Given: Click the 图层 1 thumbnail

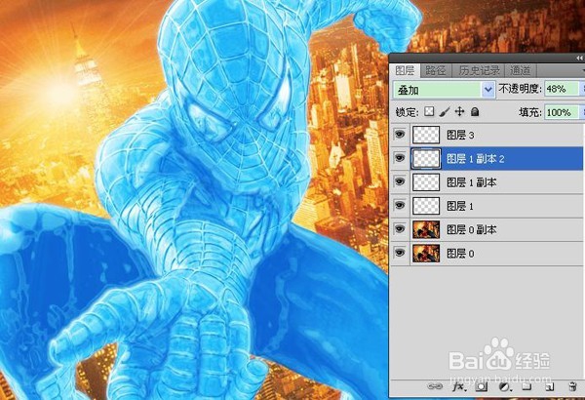Looking at the screenshot, I should click(426, 206).
